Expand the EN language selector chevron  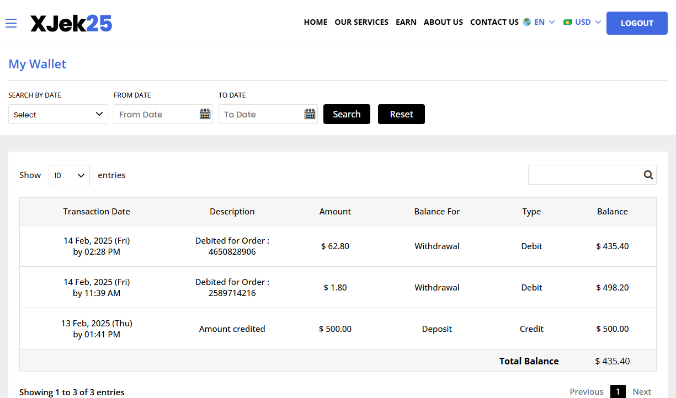(x=552, y=22)
